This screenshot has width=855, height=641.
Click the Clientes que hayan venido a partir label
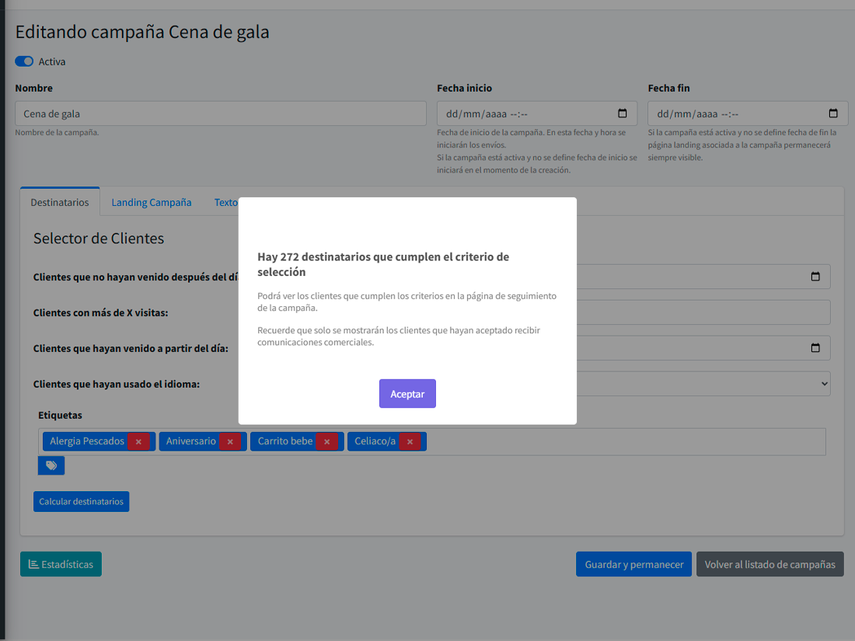pyautogui.click(x=131, y=348)
